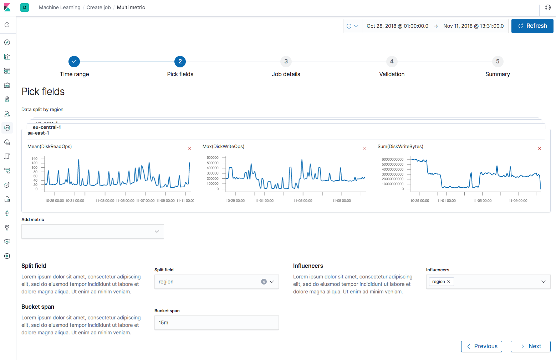
Task: Open Maps pin icon in sidebar
Action: (7, 99)
